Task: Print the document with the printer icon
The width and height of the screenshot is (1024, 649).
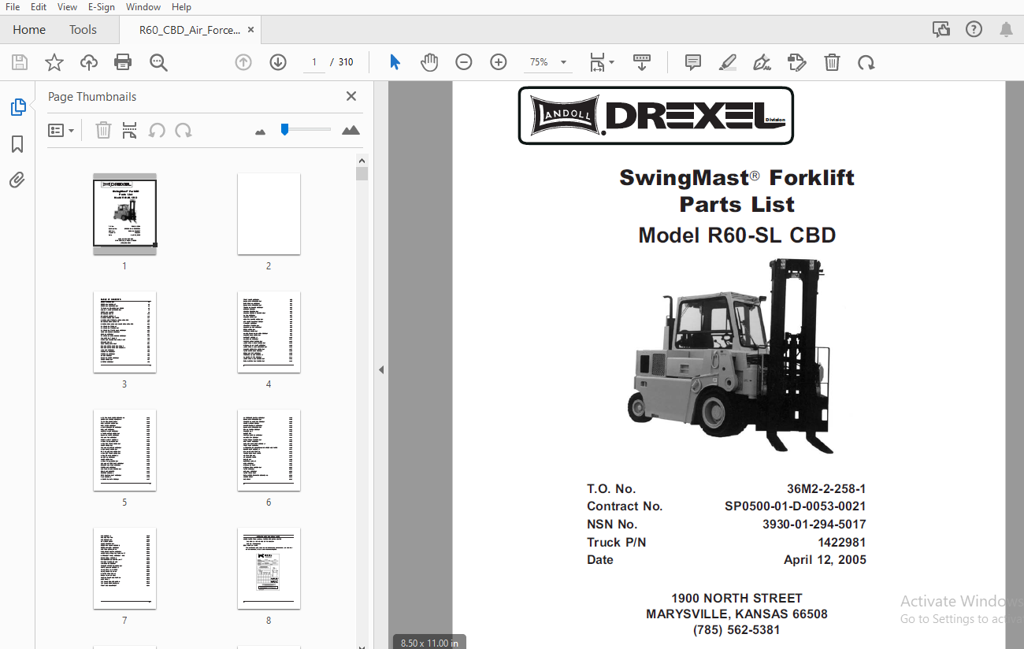Action: pos(123,62)
